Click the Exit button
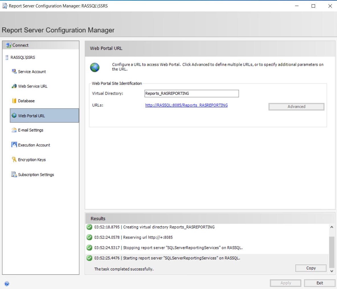 (320, 283)
